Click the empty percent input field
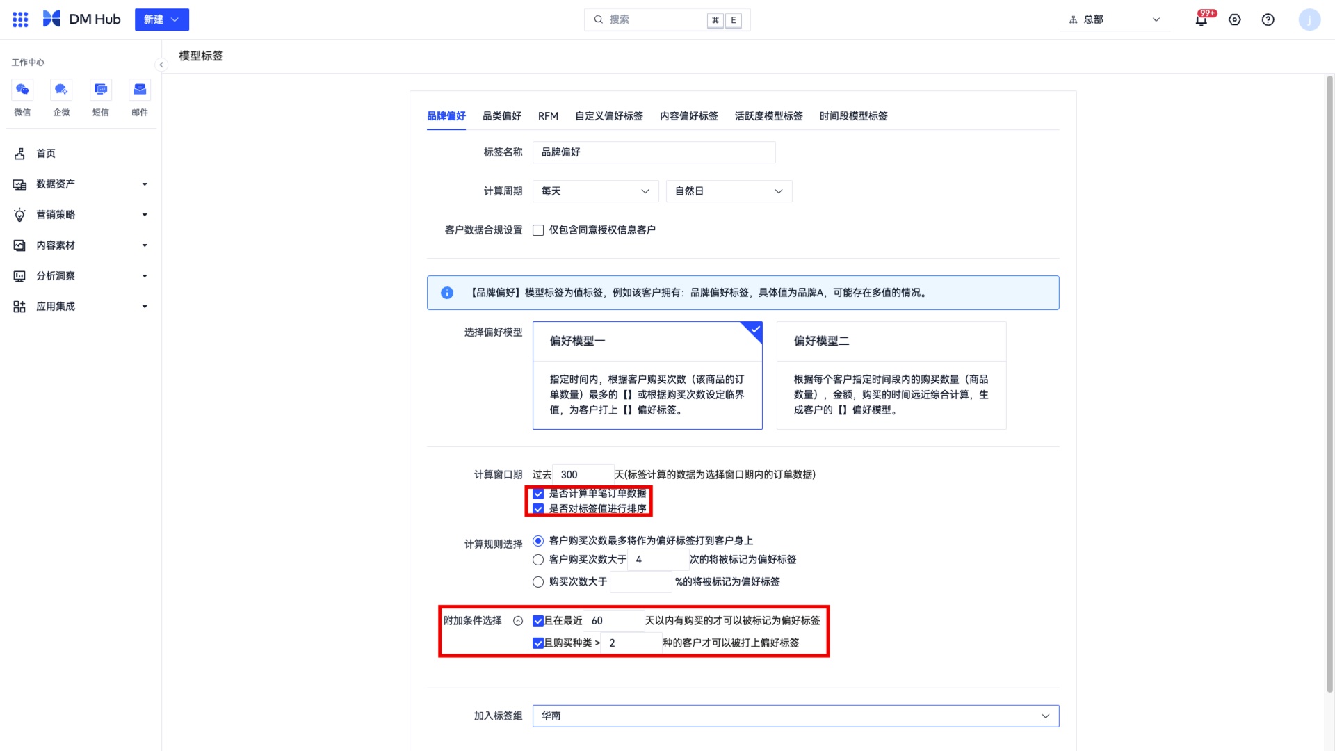 pos(641,582)
